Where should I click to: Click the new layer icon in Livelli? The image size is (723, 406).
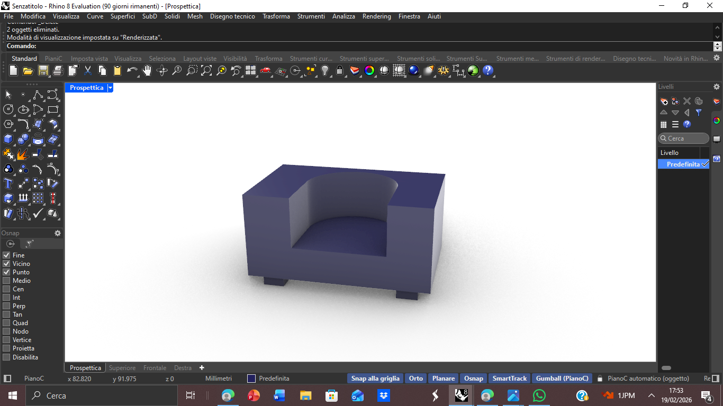pos(664,101)
